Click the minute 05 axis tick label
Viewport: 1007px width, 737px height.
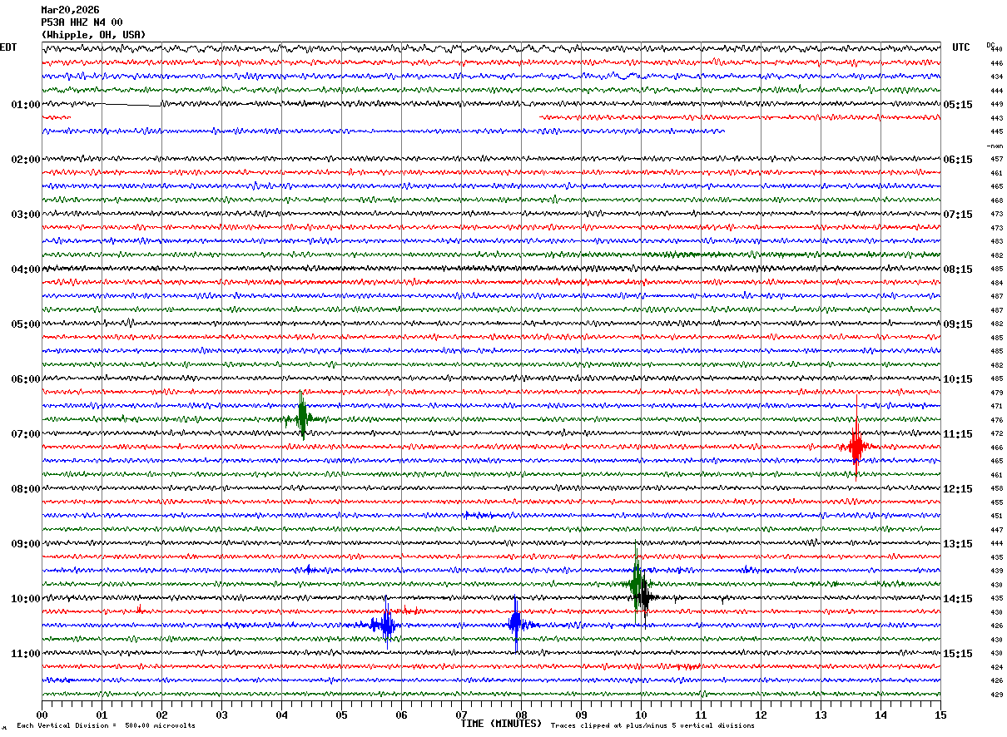click(341, 715)
